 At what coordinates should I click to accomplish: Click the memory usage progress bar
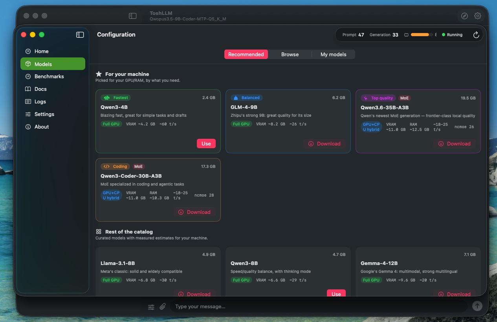[x=422, y=35]
